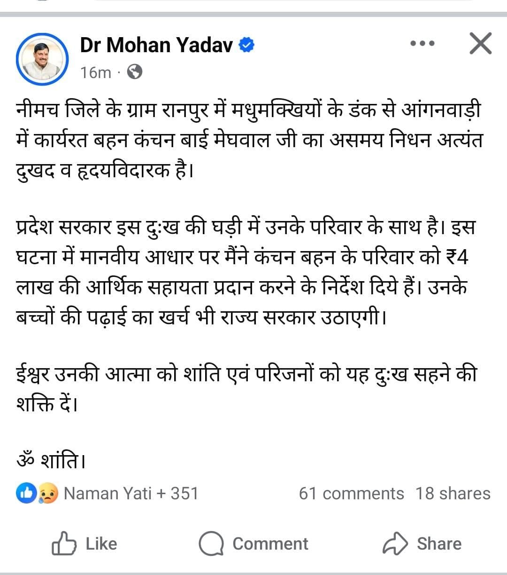507x575 pixels.
Task: Click the blue like reaction icon
Action: point(25,493)
